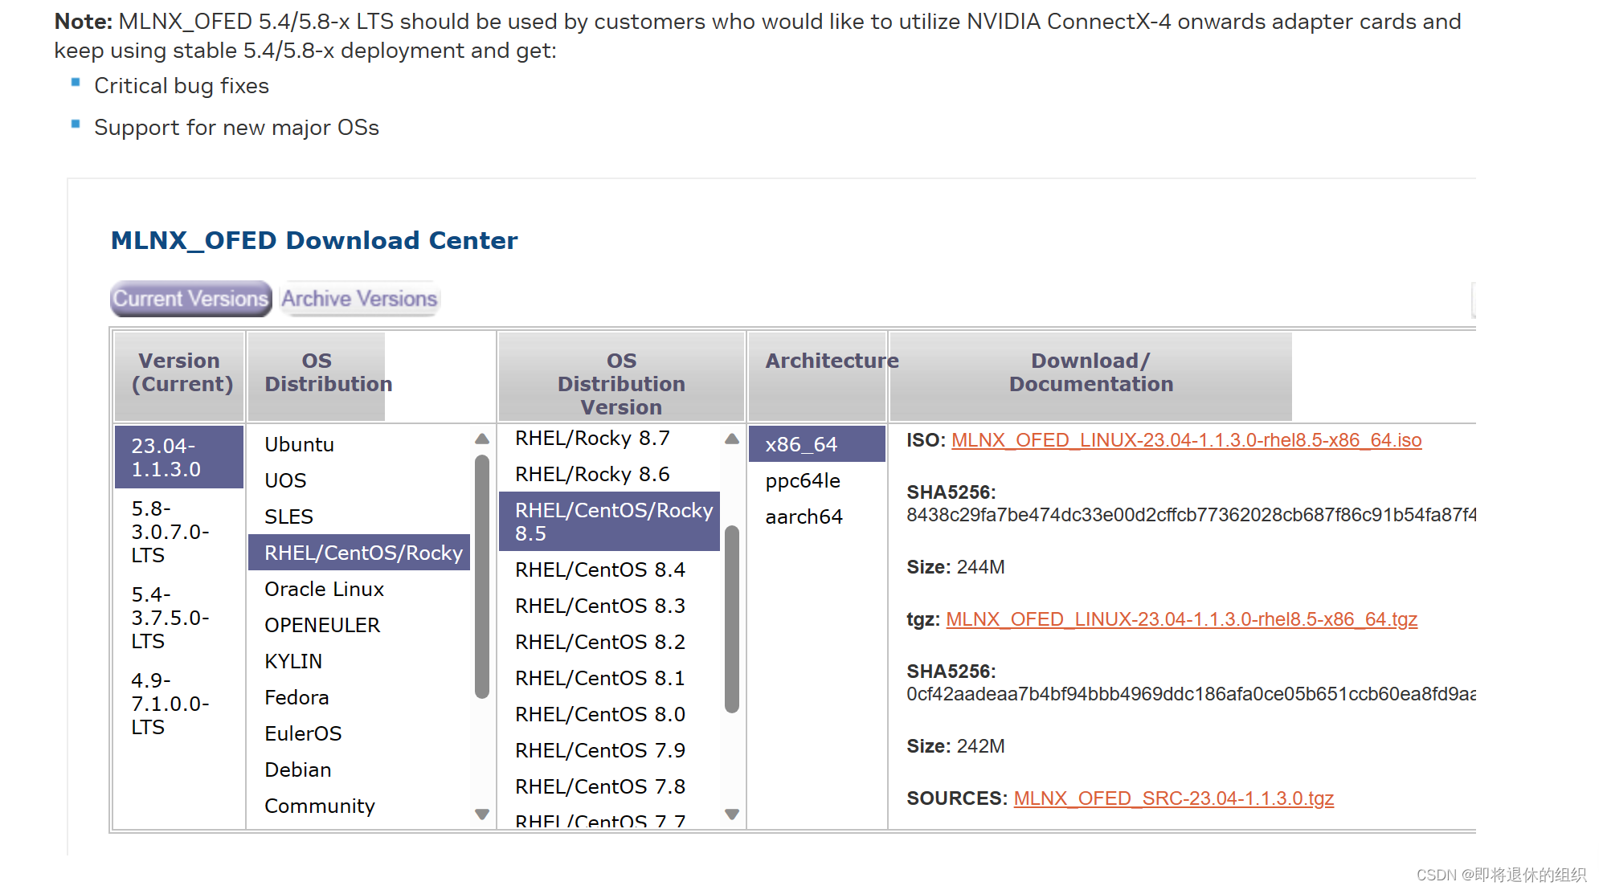Select ppc64le architecture
The width and height of the screenshot is (1599, 890).
(803, 480)
